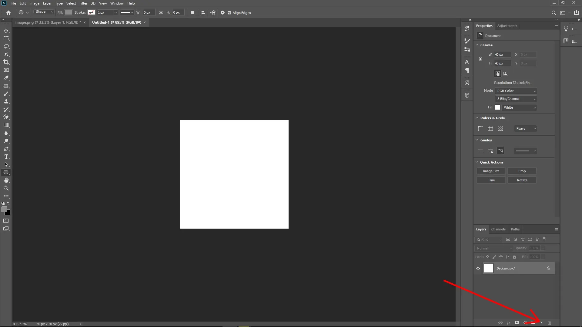Click the Delete layer trash icon
This screenshot has height=327, width=582.
tap(549, 323)
